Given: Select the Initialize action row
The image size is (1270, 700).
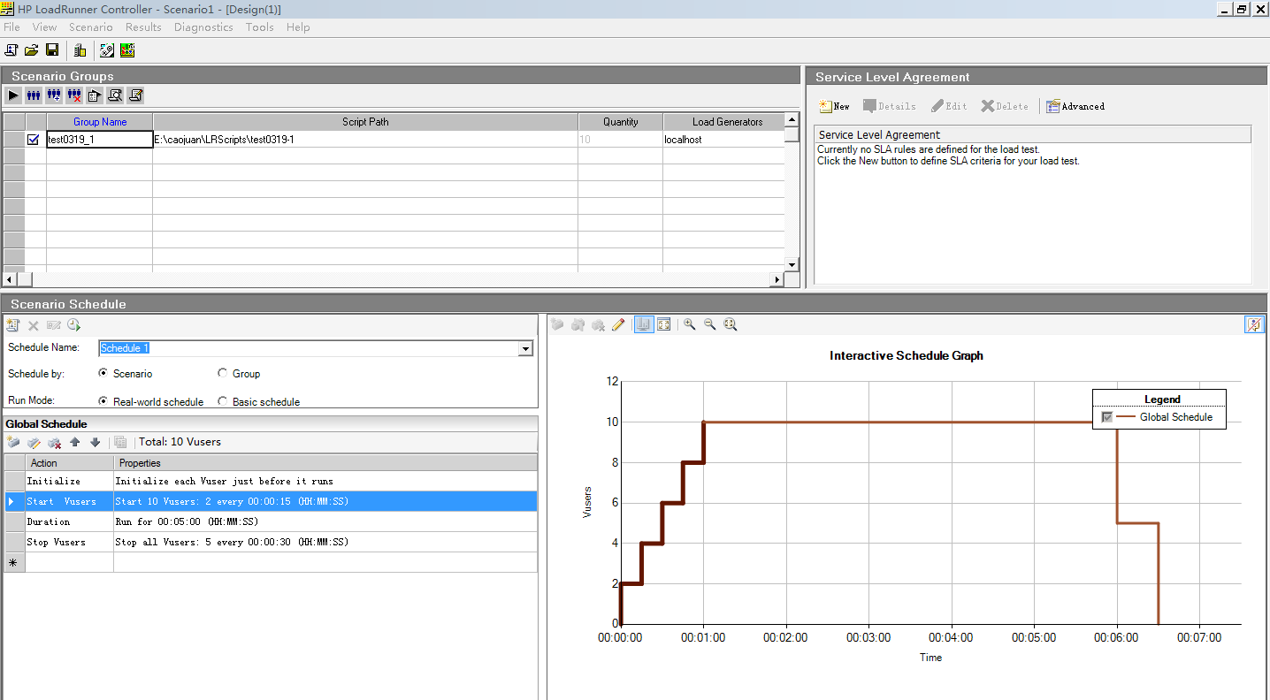Looking at the screenshot, I should point(271,481).
